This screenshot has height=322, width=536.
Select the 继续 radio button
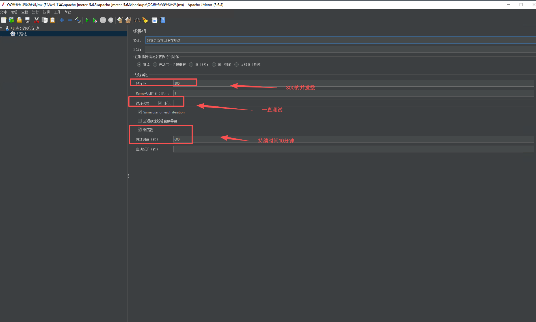tap(139, 65)
